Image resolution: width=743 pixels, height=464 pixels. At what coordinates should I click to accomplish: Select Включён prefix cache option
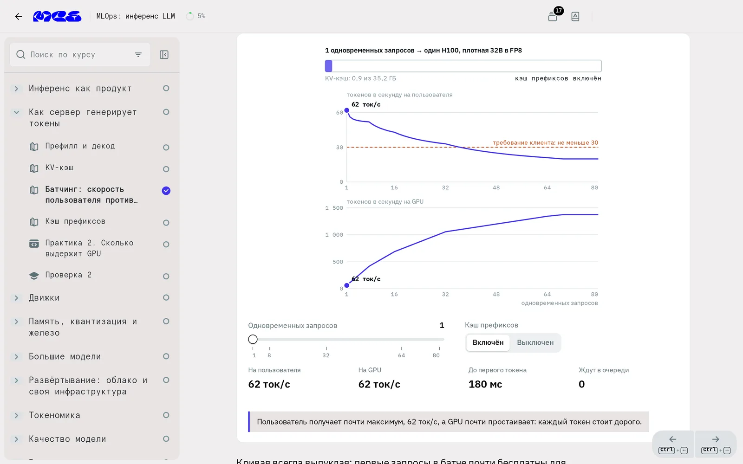pos(488,343)
